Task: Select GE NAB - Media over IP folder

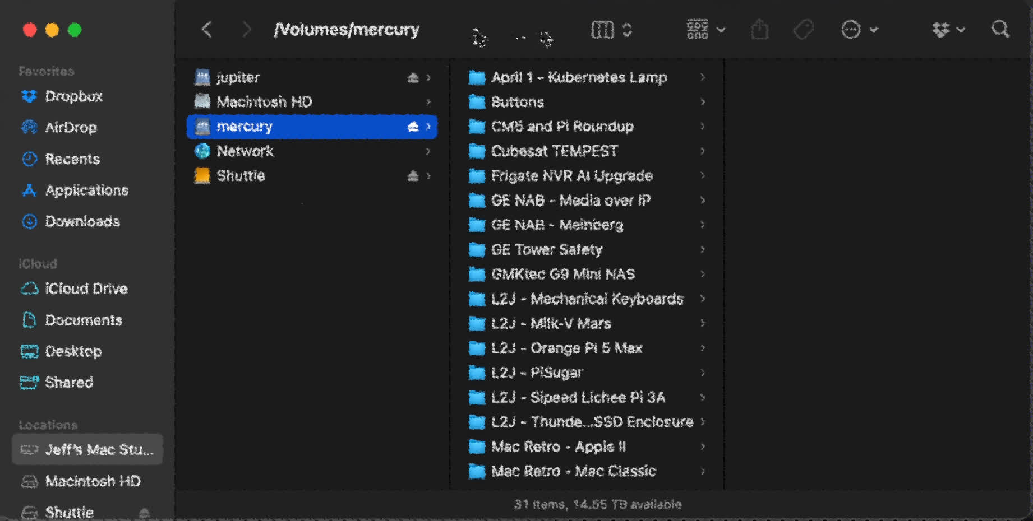Action: [x=587, y=201]
